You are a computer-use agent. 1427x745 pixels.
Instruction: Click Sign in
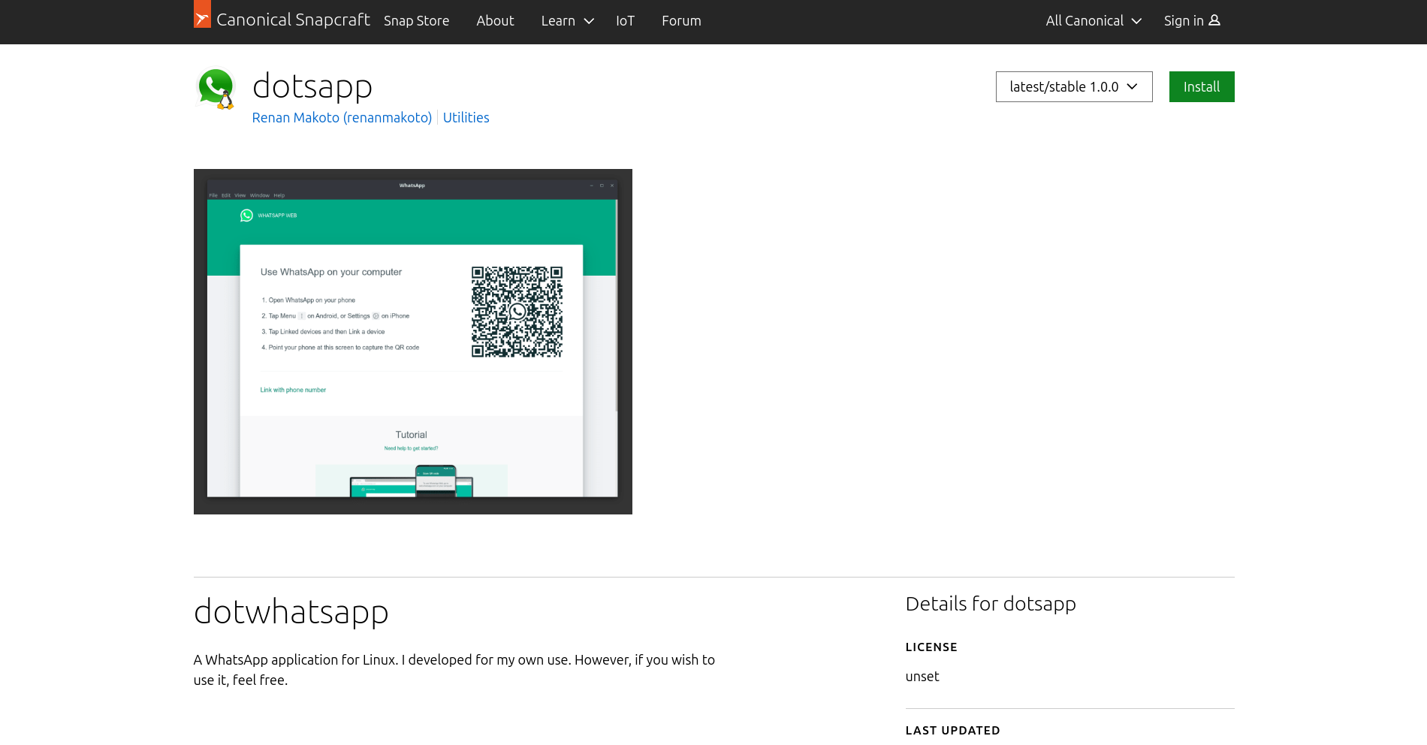1192,21
